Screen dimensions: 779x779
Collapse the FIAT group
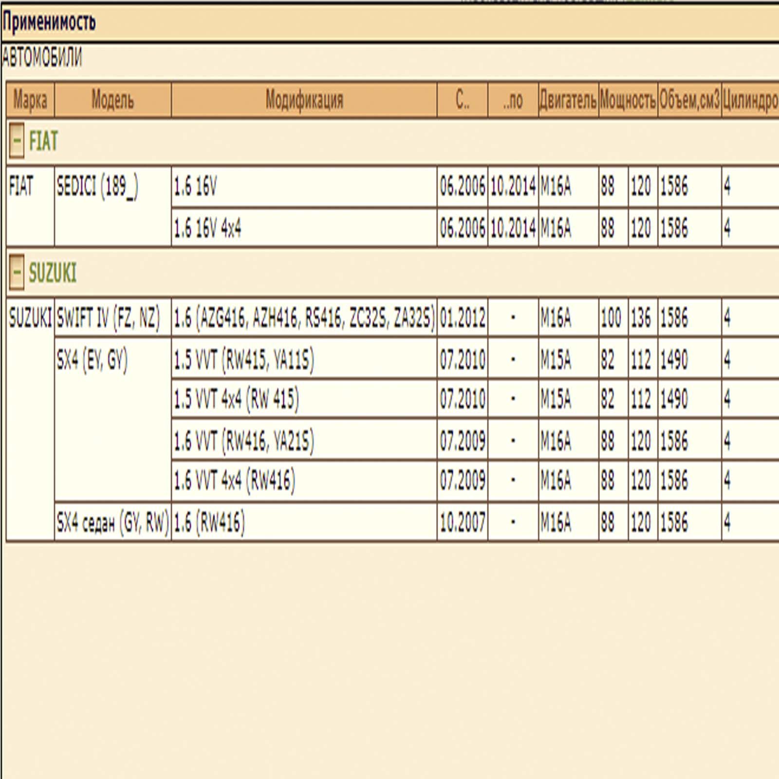pos(16,141)
